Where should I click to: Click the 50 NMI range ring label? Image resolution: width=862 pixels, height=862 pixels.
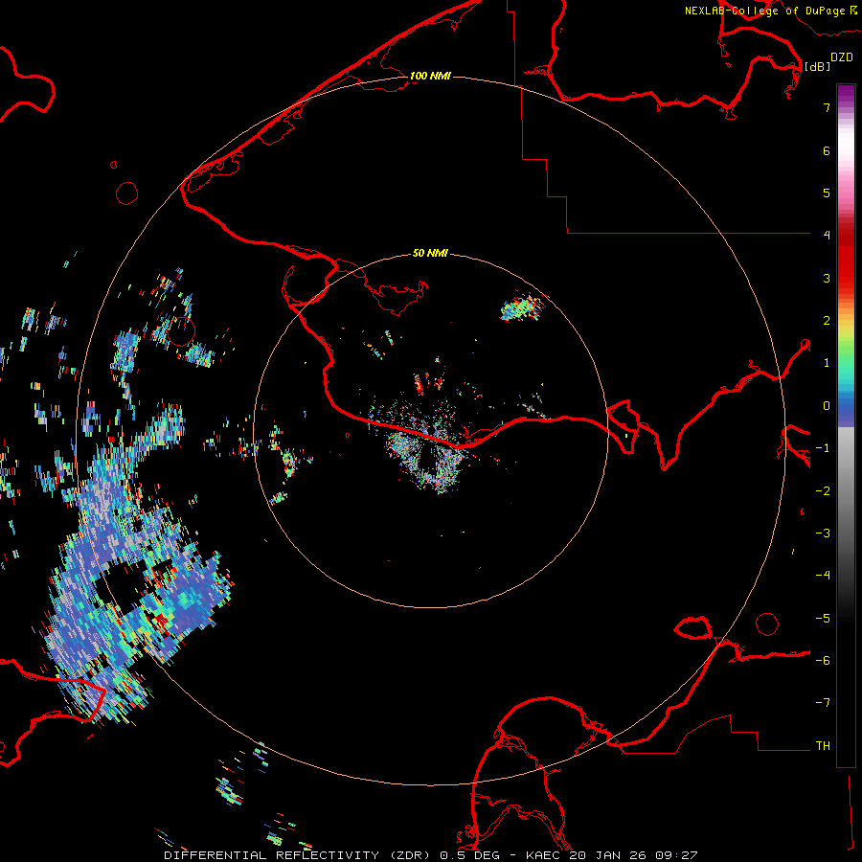pos(430,253)
